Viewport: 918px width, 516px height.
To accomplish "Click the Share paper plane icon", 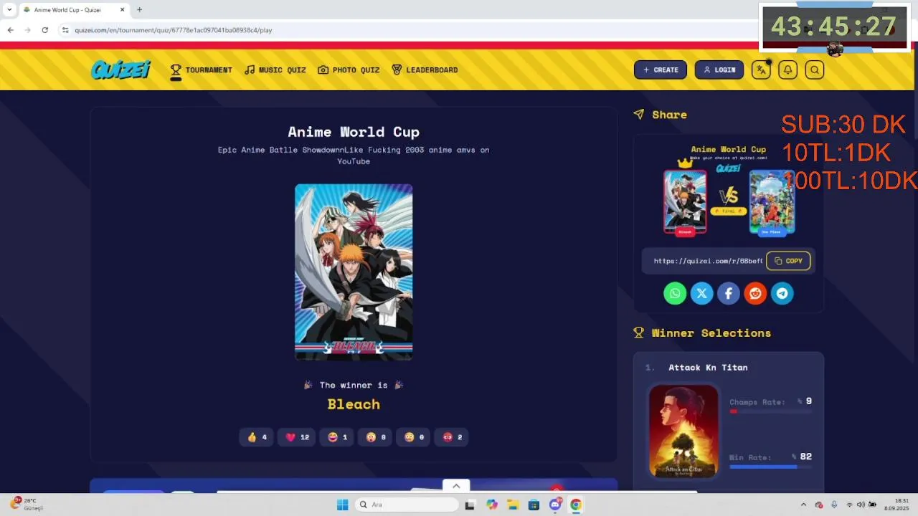I will click(x=639, y=115).
